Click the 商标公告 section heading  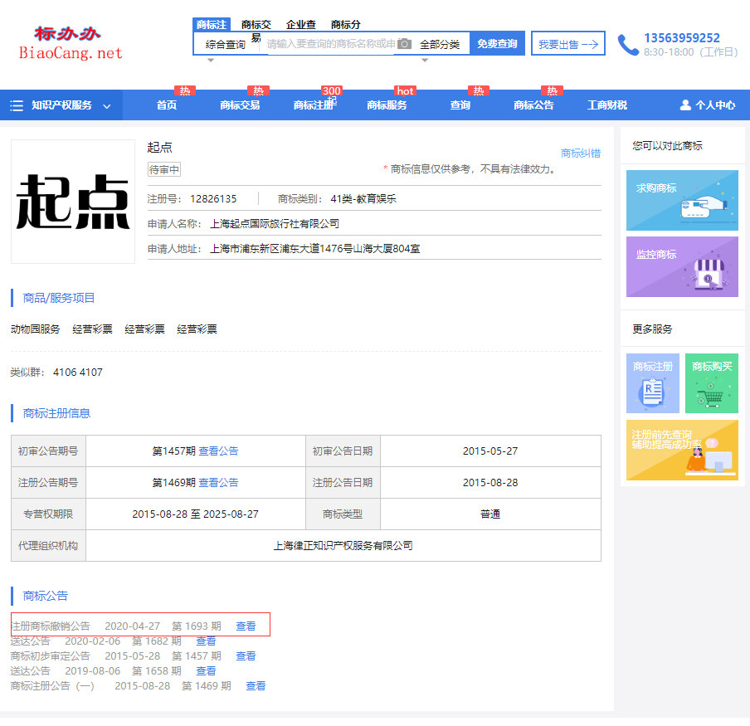pyautogui.click(x=46, y=596)
